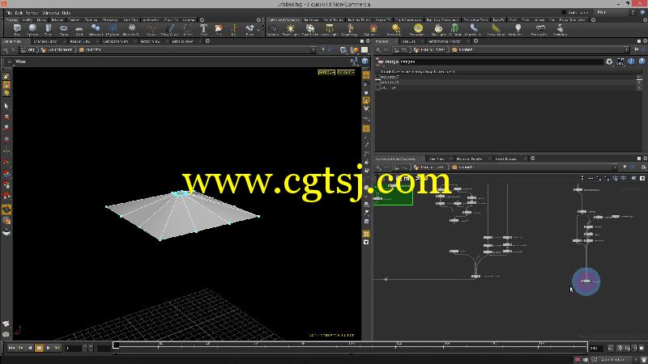Add a Spot Light from the shelf

309,29
